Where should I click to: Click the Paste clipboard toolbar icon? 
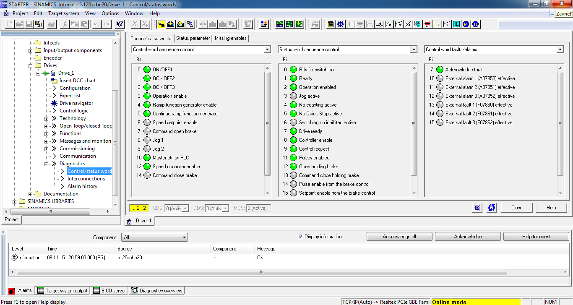84,24
